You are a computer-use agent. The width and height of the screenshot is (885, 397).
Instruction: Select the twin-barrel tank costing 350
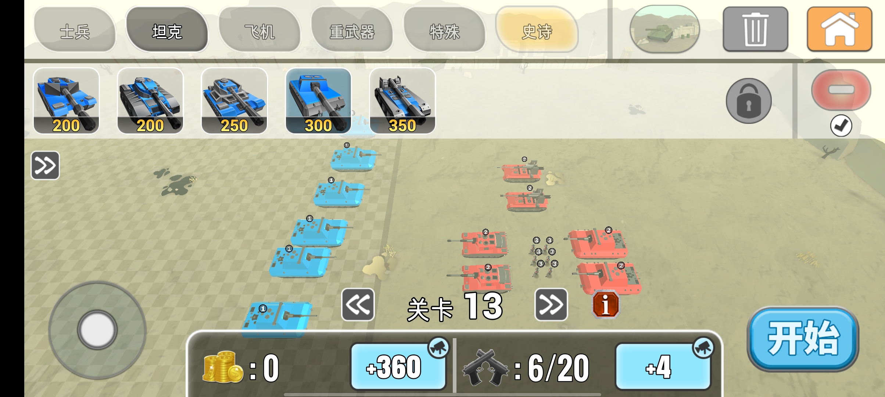click(x=402, y=101)
